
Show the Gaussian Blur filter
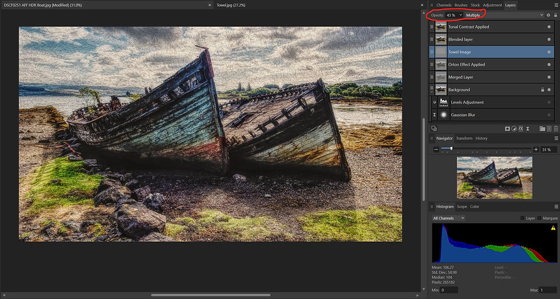pyautogui.click(x=549, y=115)
